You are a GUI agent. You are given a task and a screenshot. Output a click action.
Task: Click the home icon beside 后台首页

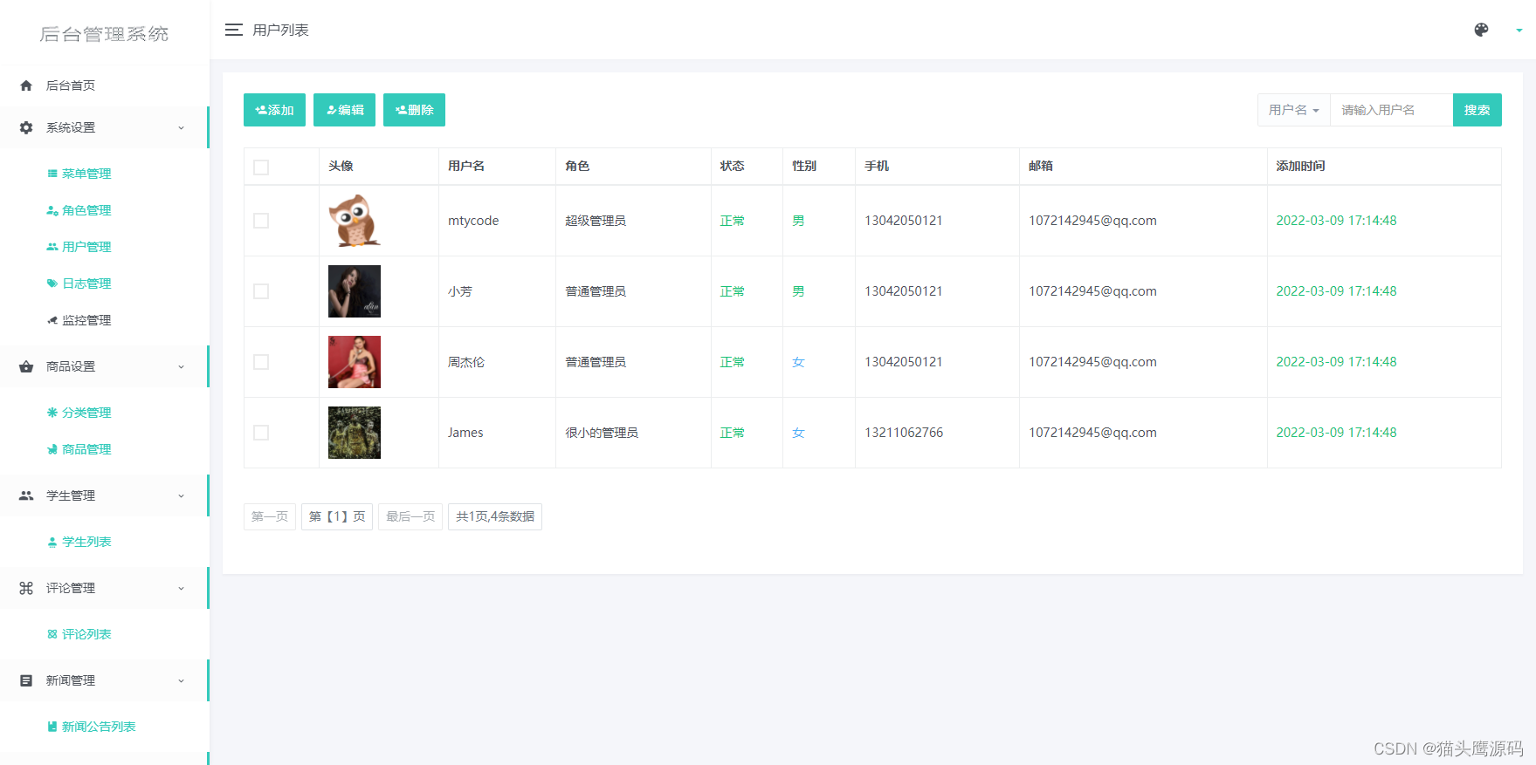26,85
